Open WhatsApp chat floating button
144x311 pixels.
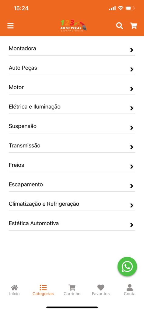click(x=127, y=267)
